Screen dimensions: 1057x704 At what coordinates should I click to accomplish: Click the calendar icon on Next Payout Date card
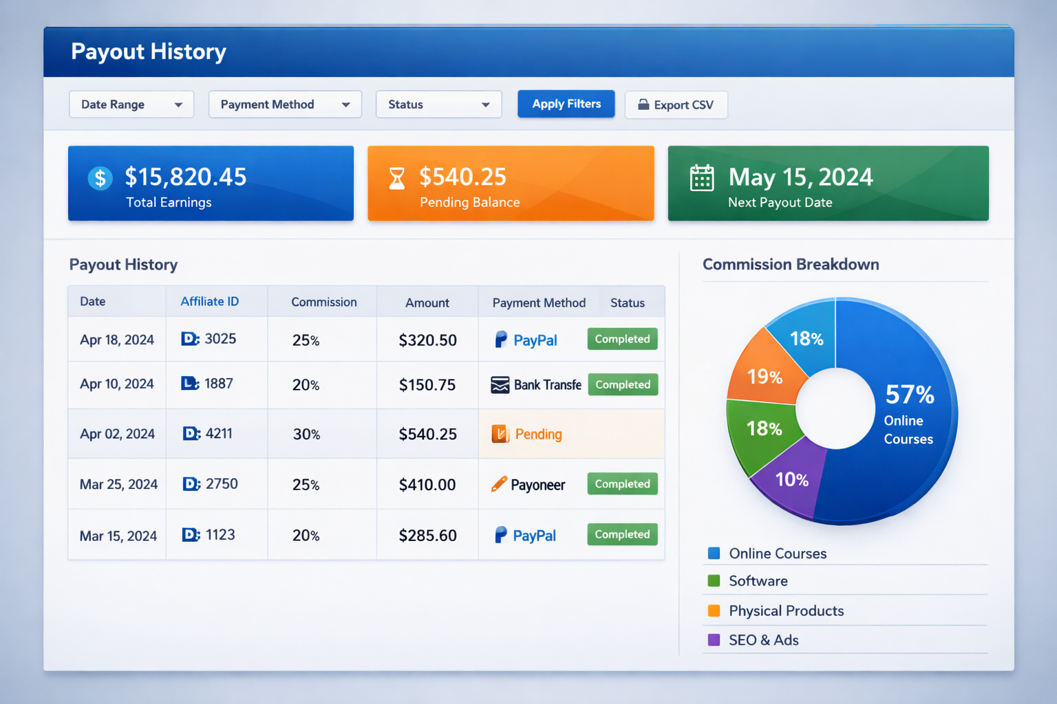701,178
